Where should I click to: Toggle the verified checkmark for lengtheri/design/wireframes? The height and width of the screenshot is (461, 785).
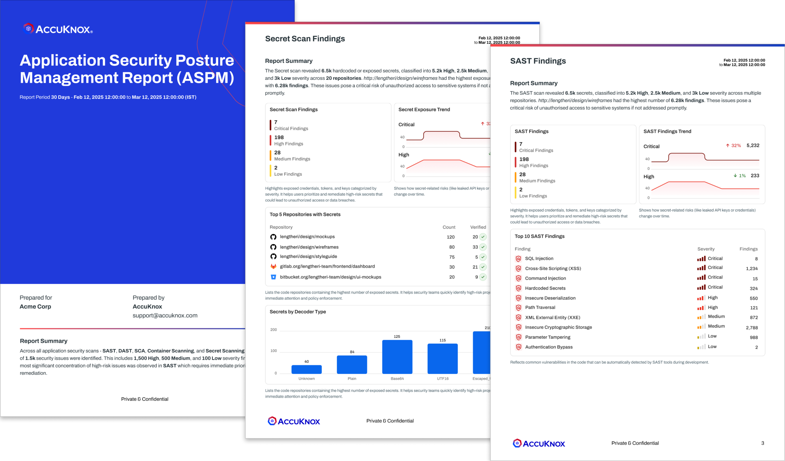pos(482,247)
